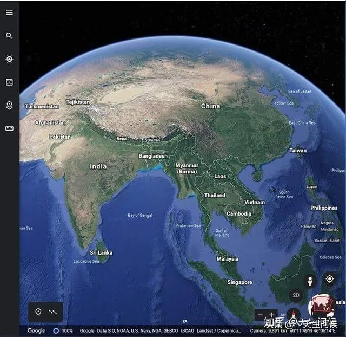
Task: Click the Palawan label
Action: tap(309, 226)
